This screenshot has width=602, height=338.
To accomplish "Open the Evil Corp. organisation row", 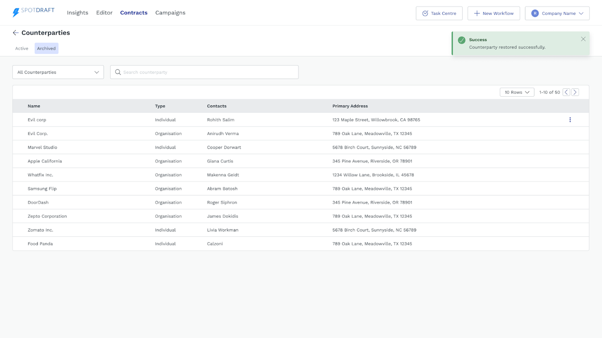I will [x=301, y=134].
